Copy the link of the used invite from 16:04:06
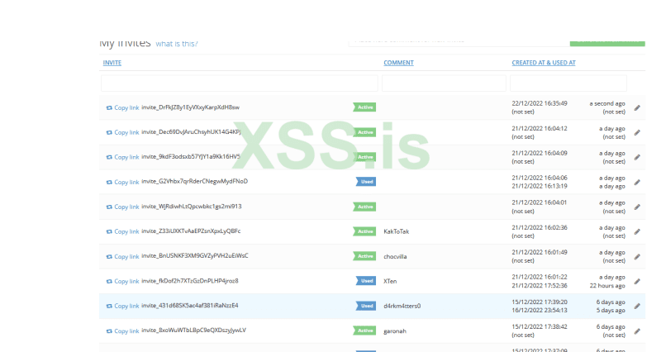The width and height of the screenshot is (661, 352). pyautogui.click(x=122, y=182)
